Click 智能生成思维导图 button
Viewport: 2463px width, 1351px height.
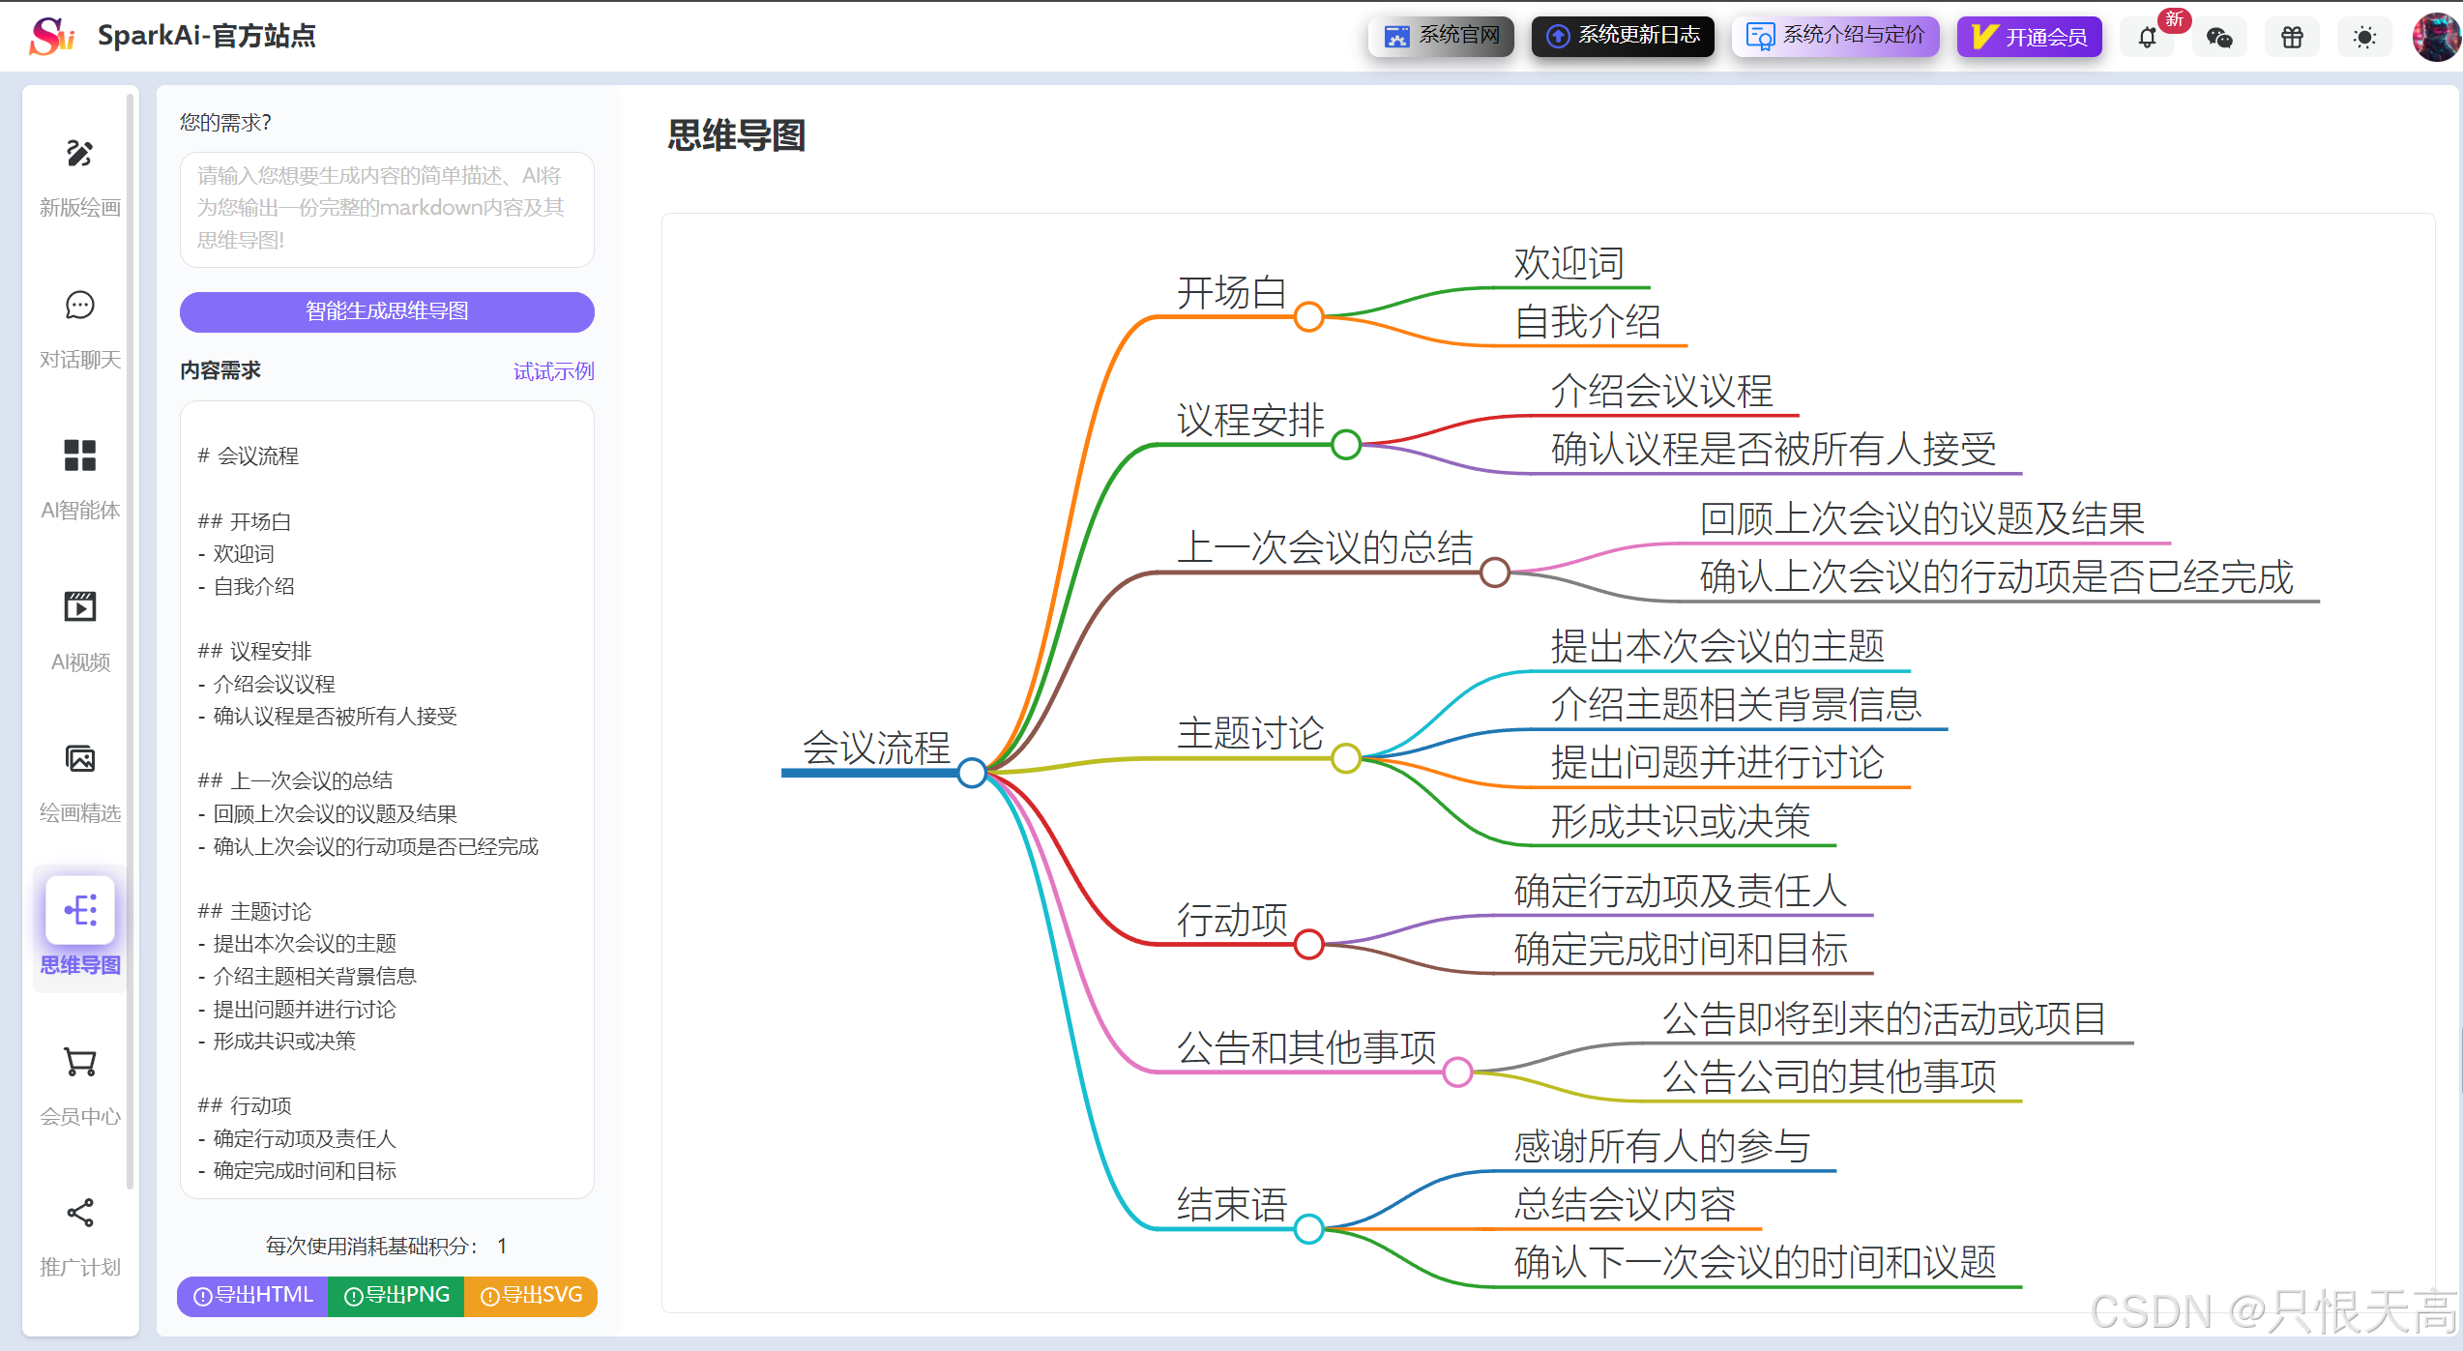387,311
